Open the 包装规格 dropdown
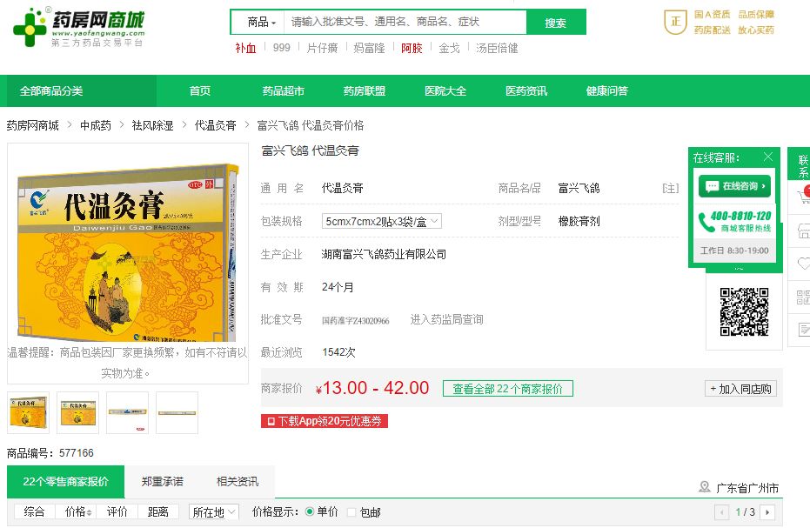 381,221
